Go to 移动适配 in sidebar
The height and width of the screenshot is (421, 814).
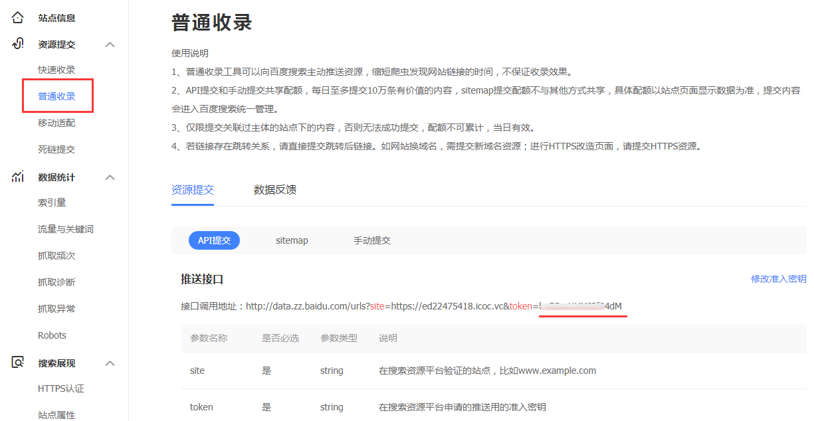56,123
